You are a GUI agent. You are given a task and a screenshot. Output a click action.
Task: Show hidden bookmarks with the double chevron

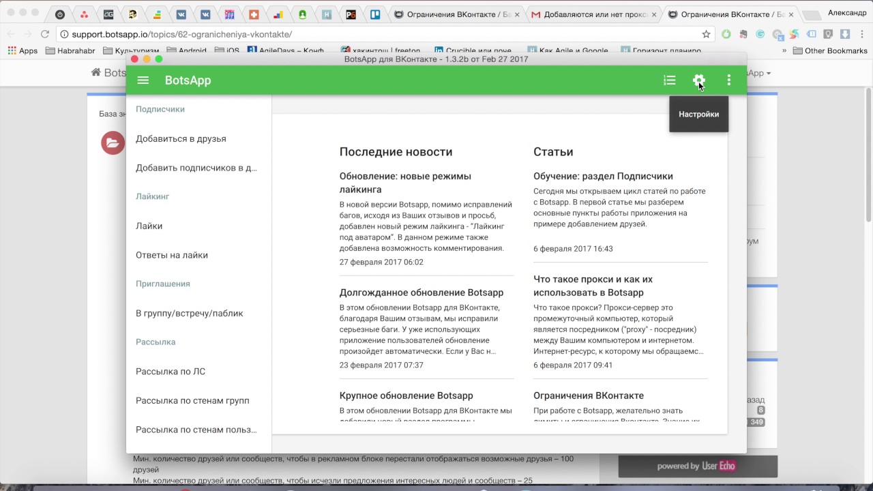pos(784,50)
